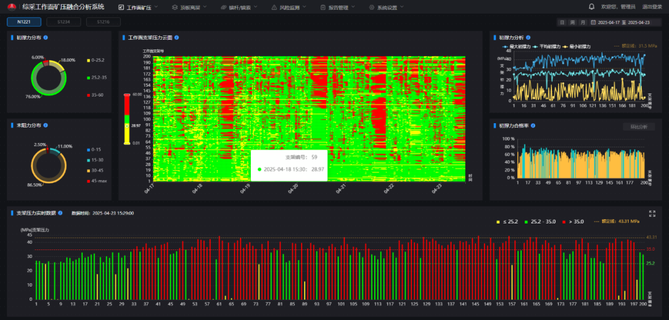Click the 报告管理 document icon

click(x=323, y=7)
